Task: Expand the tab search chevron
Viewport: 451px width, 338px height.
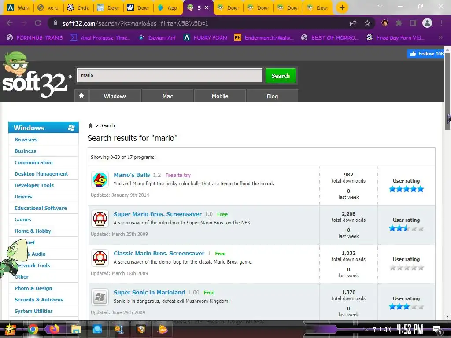Action: pos(380,6)
